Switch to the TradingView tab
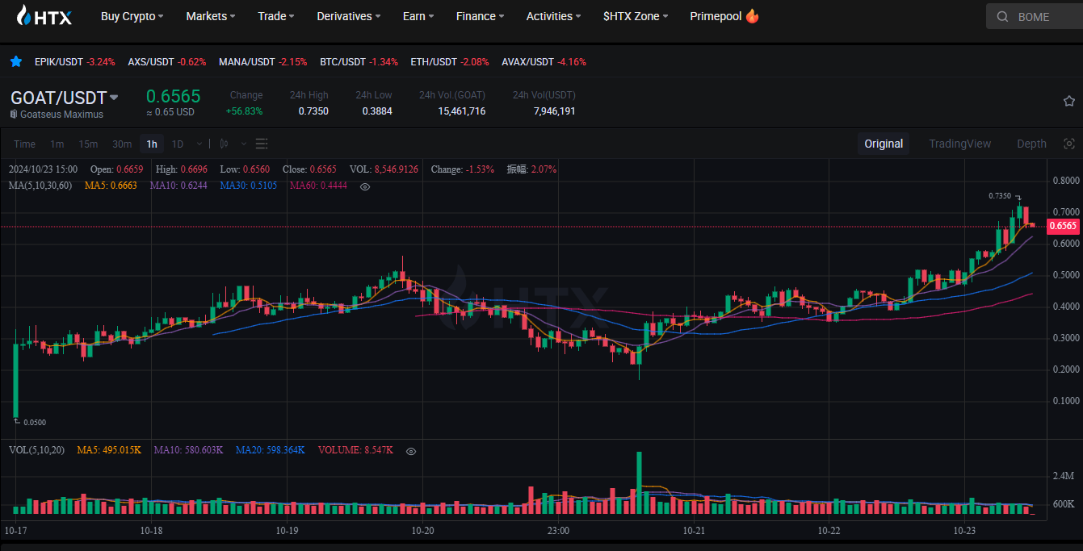Image resolution: width=1083 pixels, height=551 pixels. pyautogui.click(x=959, y=143)
